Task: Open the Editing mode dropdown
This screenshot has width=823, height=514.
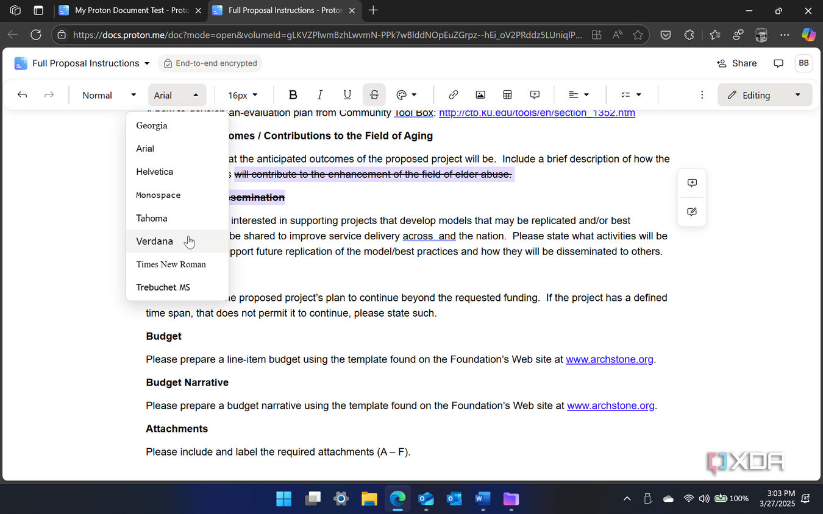Action: coord(764,95)
